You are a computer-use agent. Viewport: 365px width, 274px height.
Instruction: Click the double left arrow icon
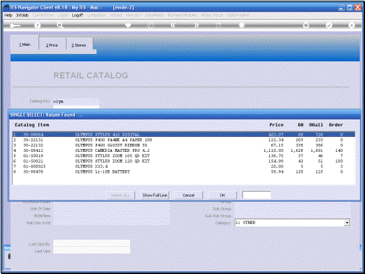pos(173,26)
